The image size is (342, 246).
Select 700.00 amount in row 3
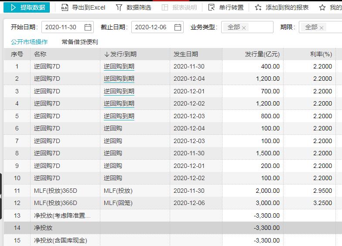point(270,91)
